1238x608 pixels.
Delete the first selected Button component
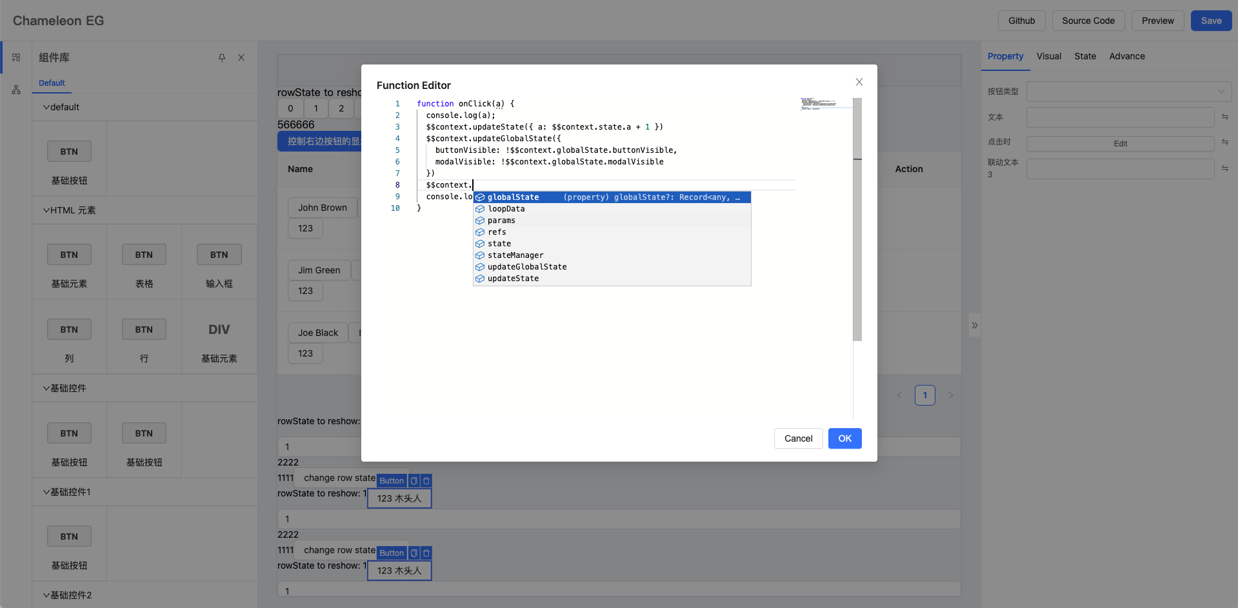tap(426, 481)
